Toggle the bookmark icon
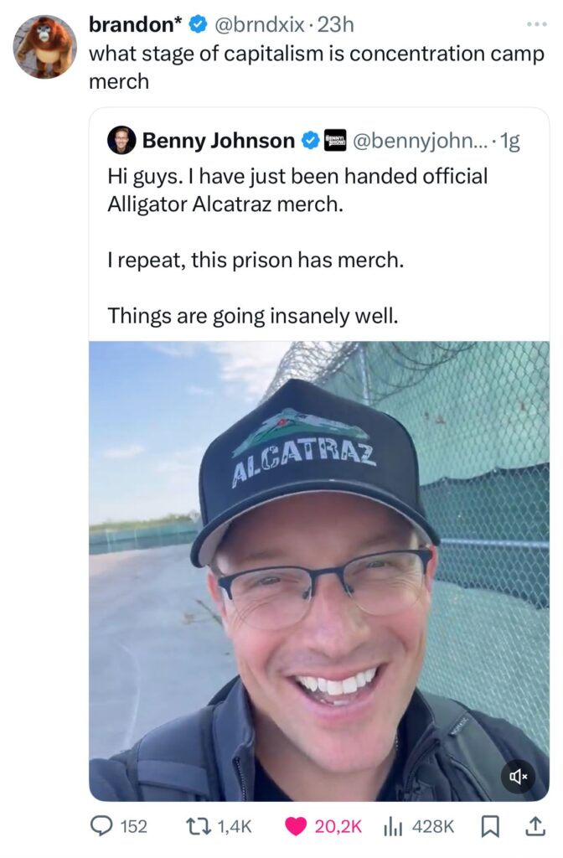563x858 pixels. pyautogui.click(x=488, y=827)
